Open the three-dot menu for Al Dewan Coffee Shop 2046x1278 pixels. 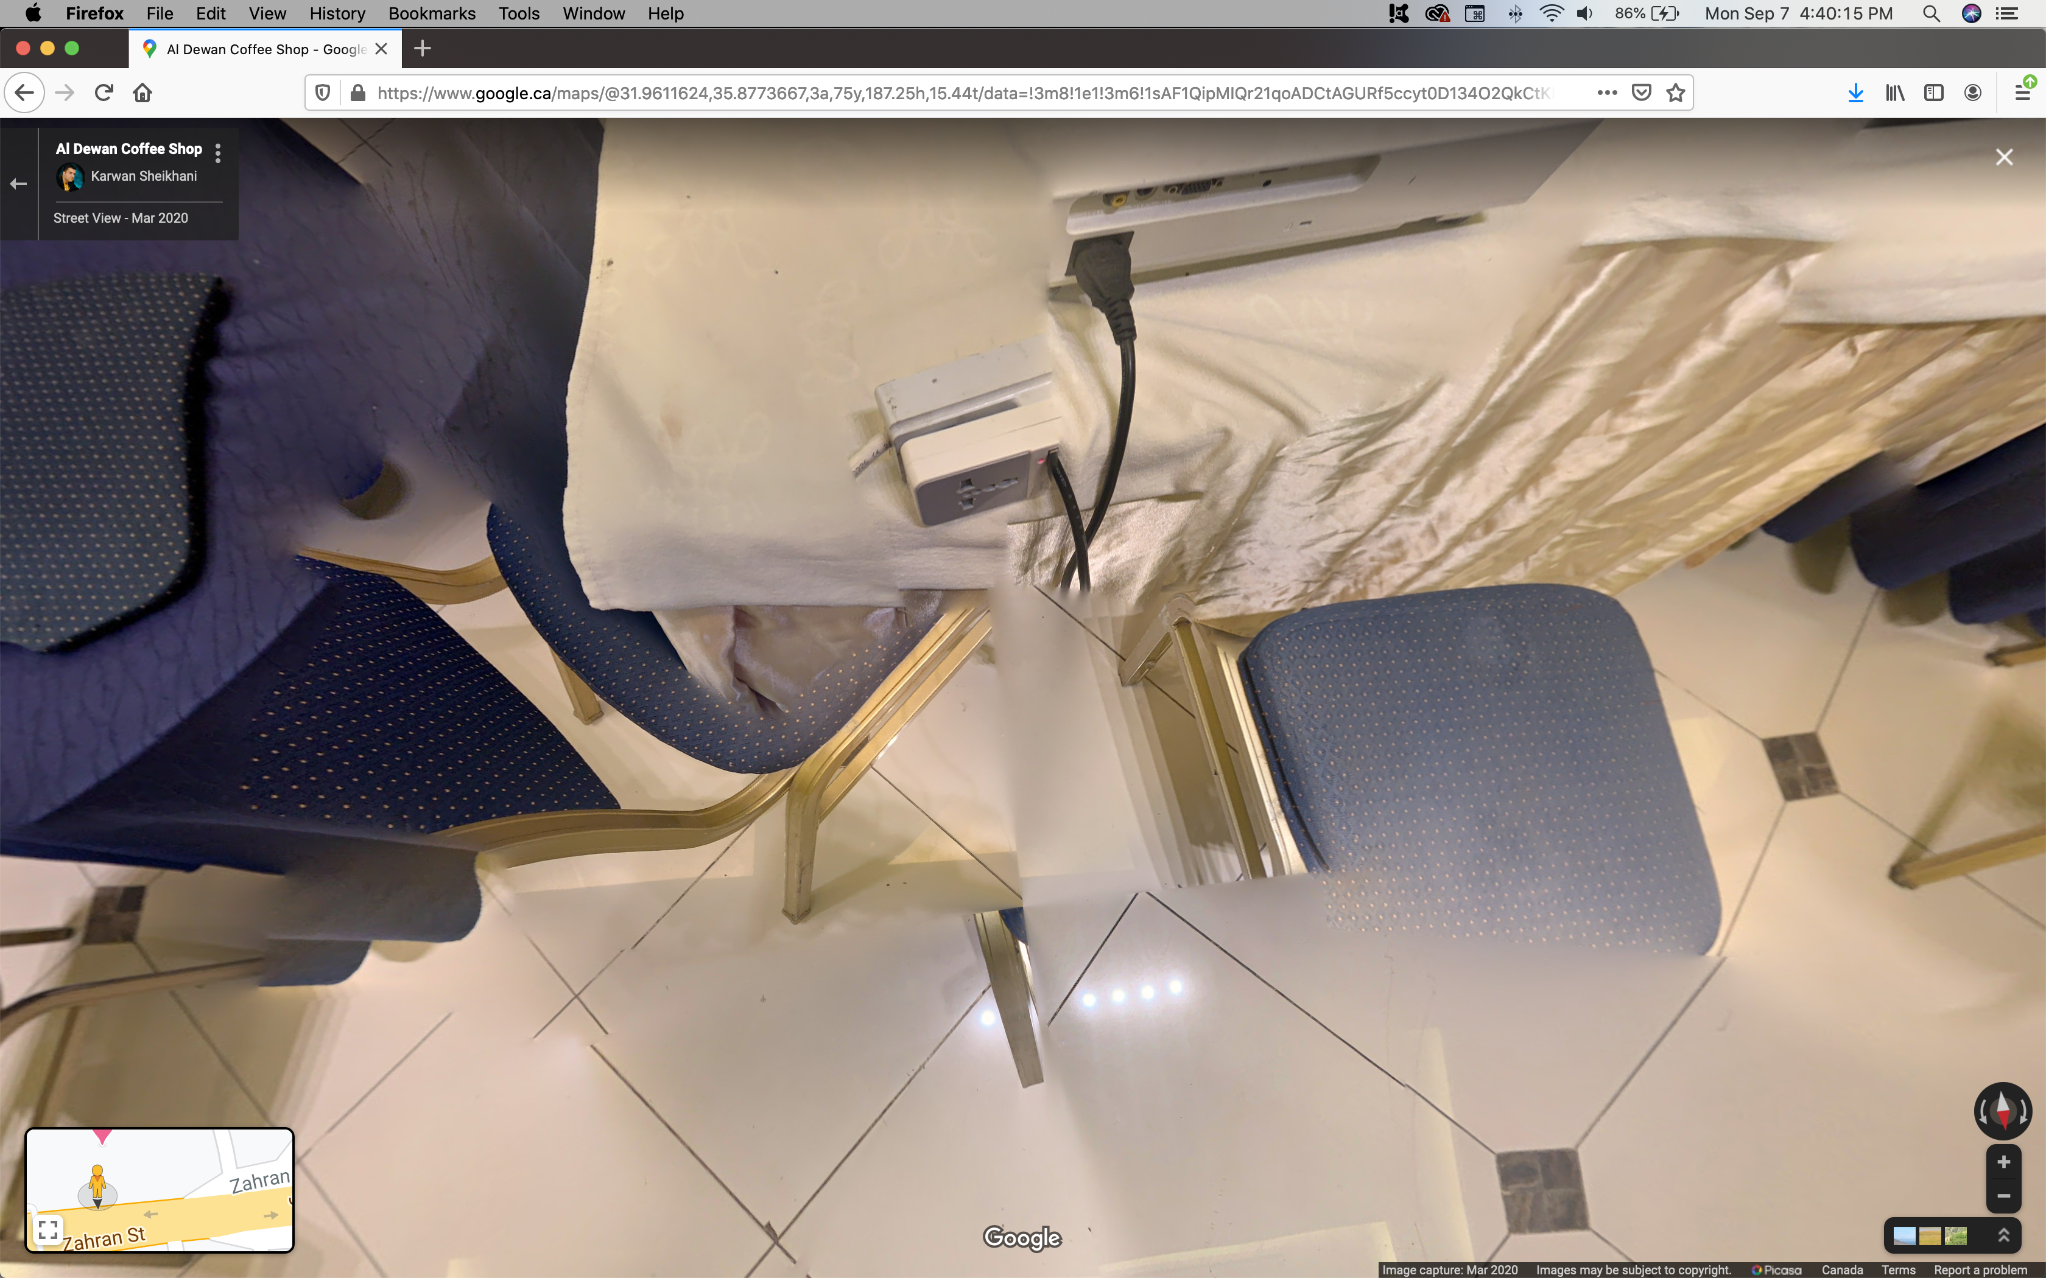[218, 153]
